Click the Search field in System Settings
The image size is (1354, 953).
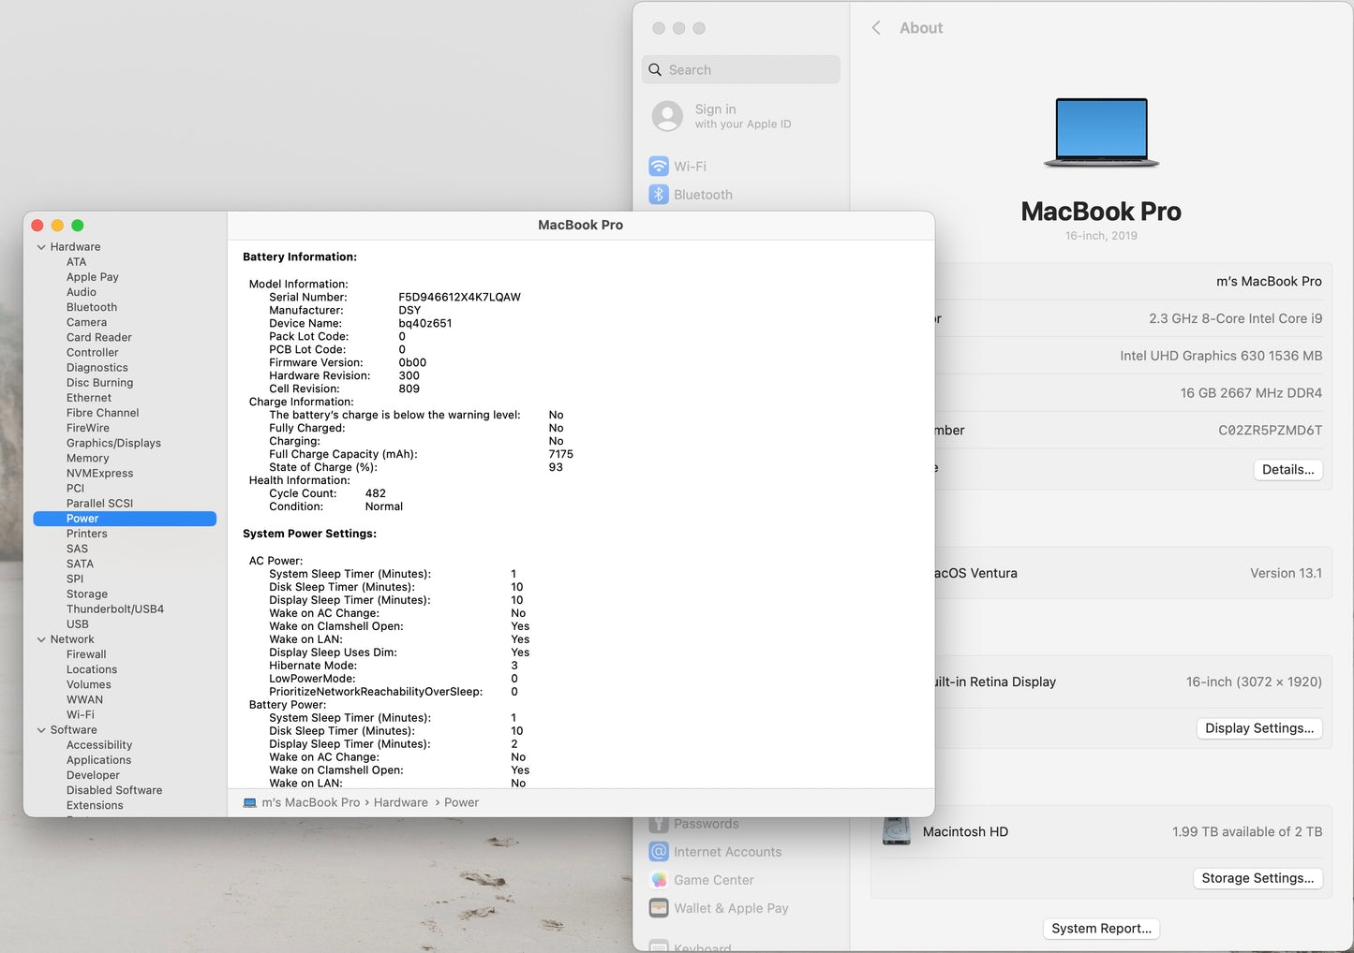click(x=740, y=69)
